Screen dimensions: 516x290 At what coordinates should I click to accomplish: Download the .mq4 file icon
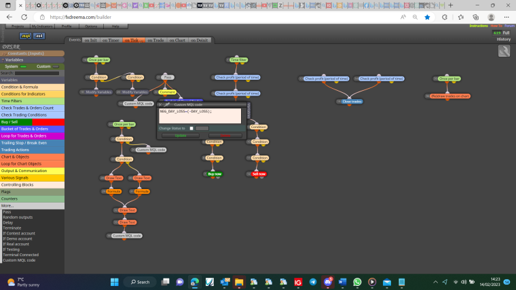coord(25,36)
